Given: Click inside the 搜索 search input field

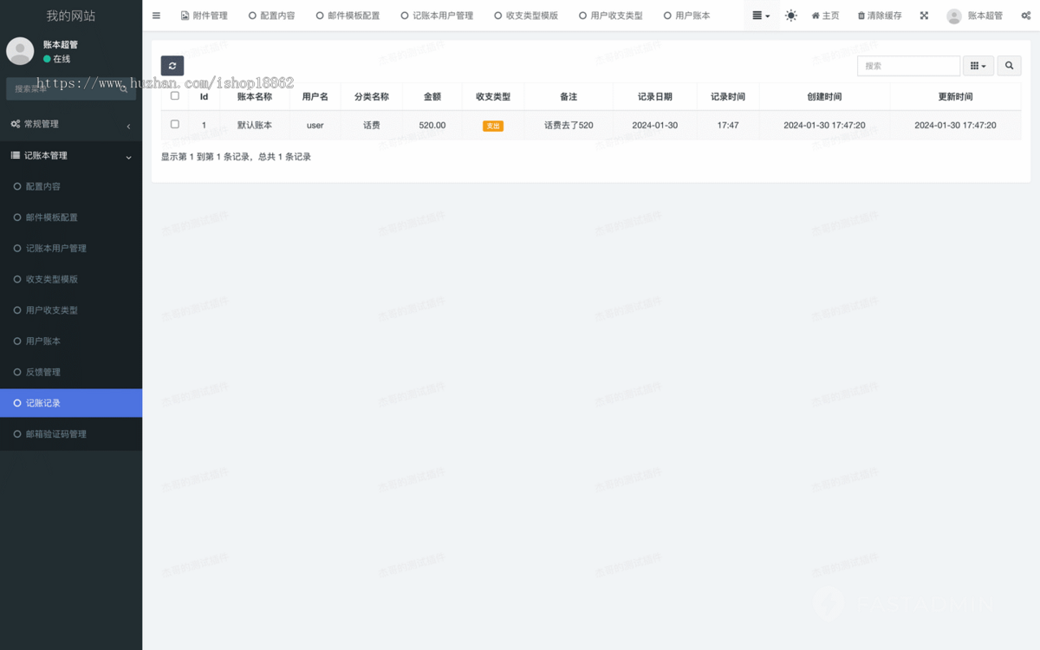Looking at the screenshot, I should click(908, 65).
